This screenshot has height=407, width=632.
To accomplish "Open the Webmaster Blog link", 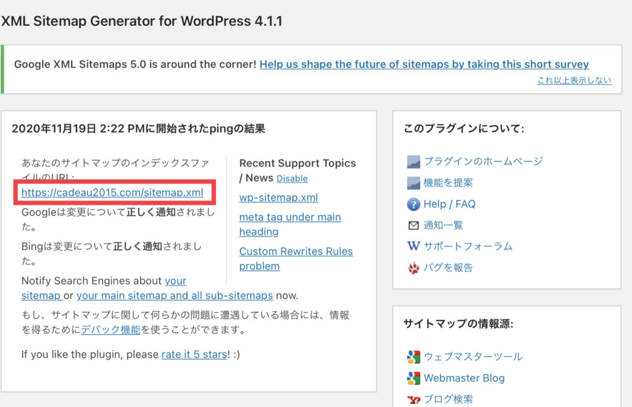I will coord(464,378).
